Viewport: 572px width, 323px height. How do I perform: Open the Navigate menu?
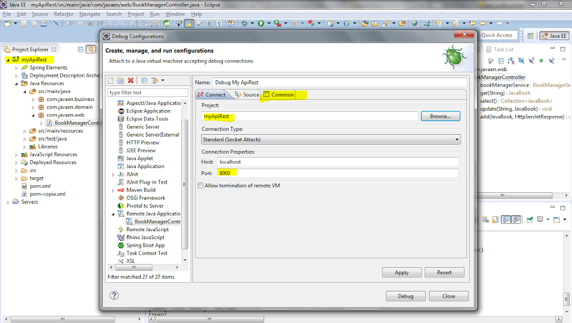tap(90, 14)
